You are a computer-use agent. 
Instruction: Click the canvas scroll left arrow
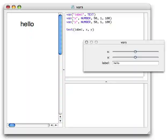click(52, 125)
